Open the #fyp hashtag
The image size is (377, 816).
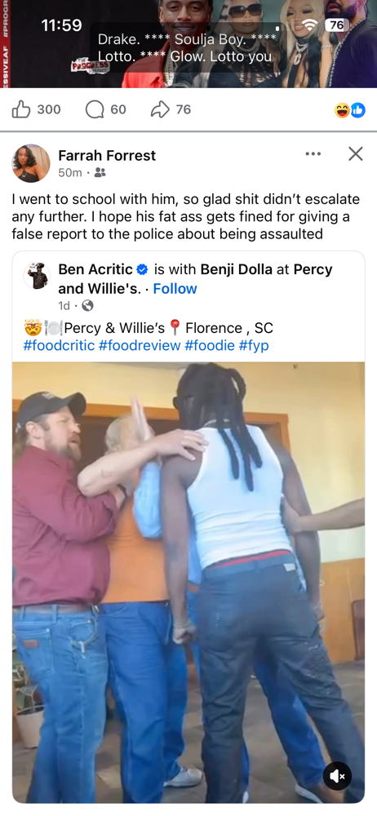[x=254, y=345]
